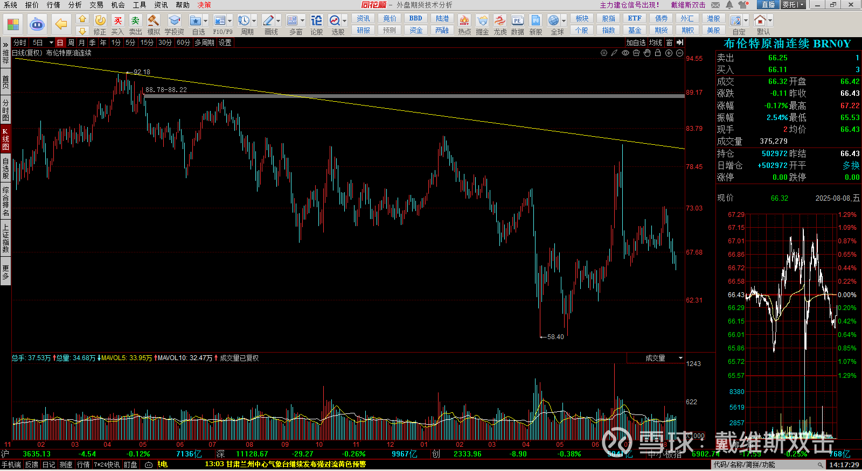Screen dimensions: 862x471
Task: Open the 自定 custom layout icon
Action: (x=736, y=20)
